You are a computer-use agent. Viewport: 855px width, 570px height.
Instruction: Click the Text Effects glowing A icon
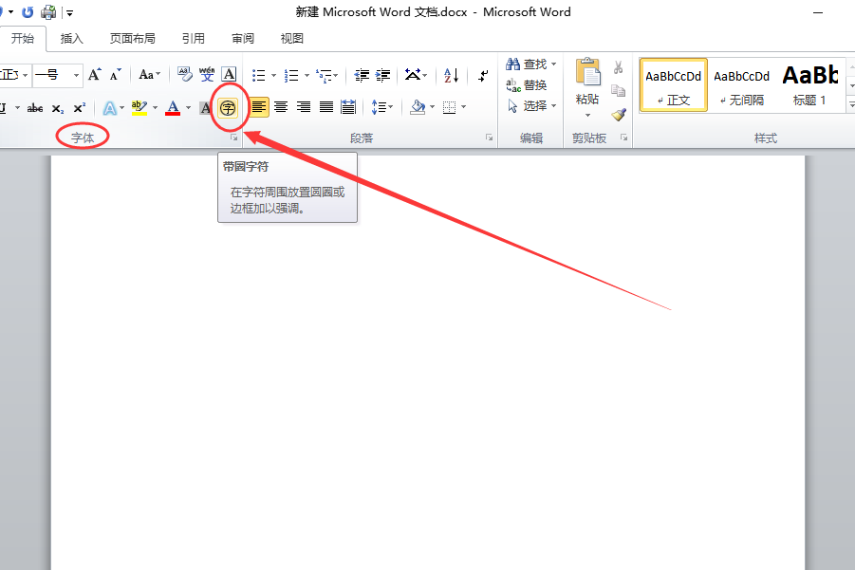pos(109,108)
